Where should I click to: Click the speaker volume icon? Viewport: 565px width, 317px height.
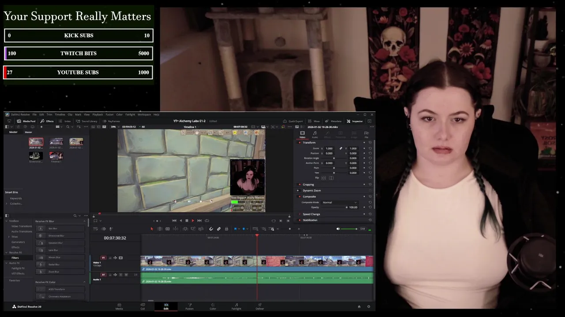coord(338,229)
